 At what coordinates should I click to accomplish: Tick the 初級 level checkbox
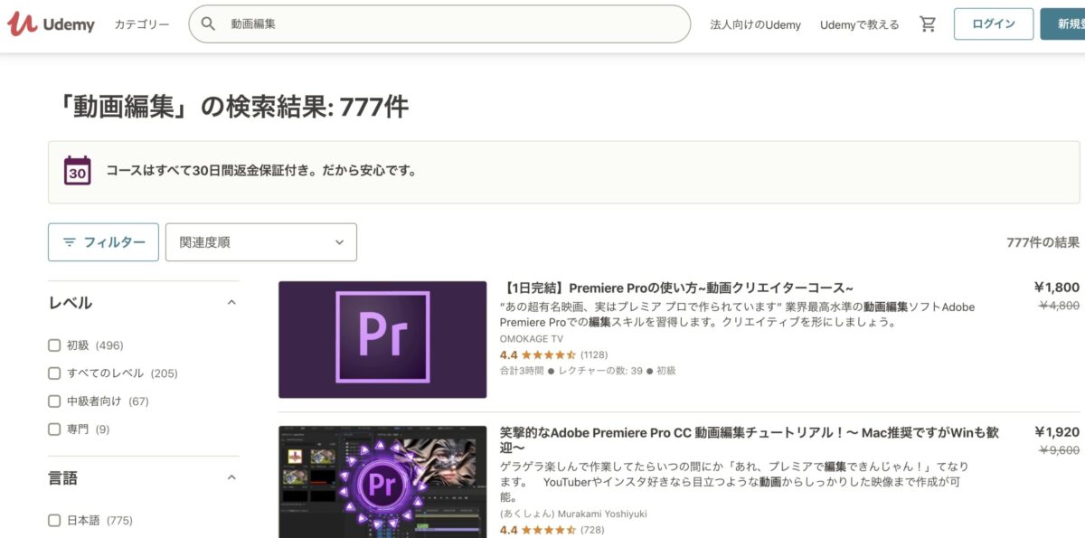(x=54, y=345)
